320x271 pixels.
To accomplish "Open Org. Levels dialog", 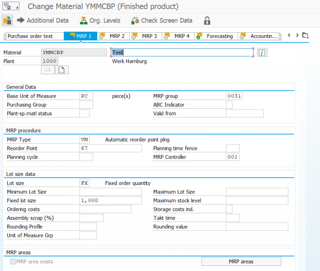I will [100, 20].
